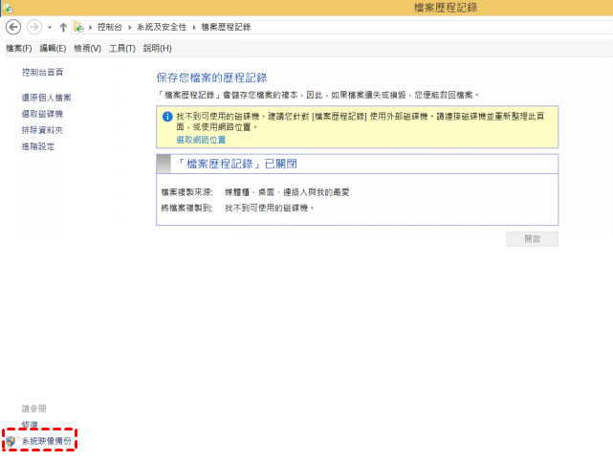Click the File History icon in the address bar
The image size is (613, 462).
(x=79, y=27)
